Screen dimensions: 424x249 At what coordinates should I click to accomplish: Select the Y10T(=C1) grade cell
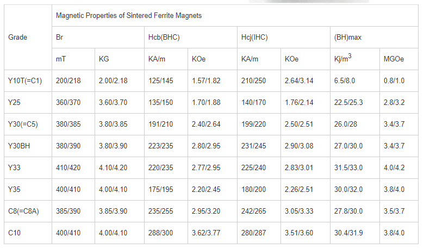pyautogui.click(x=28, y=81)
